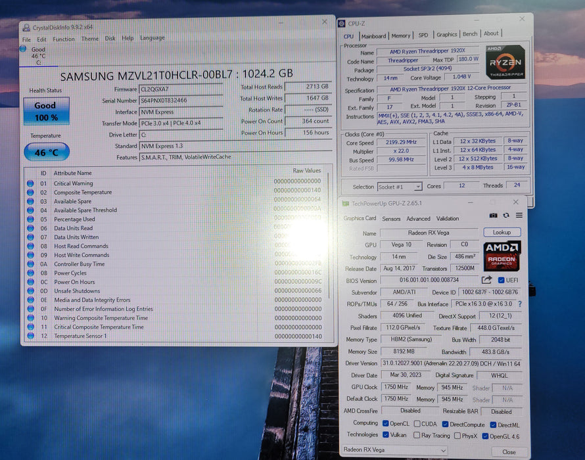This screenshot has width=585, height=460.
Task: Toggle the PhysX checkbox
Action: (x=457, y=436)
